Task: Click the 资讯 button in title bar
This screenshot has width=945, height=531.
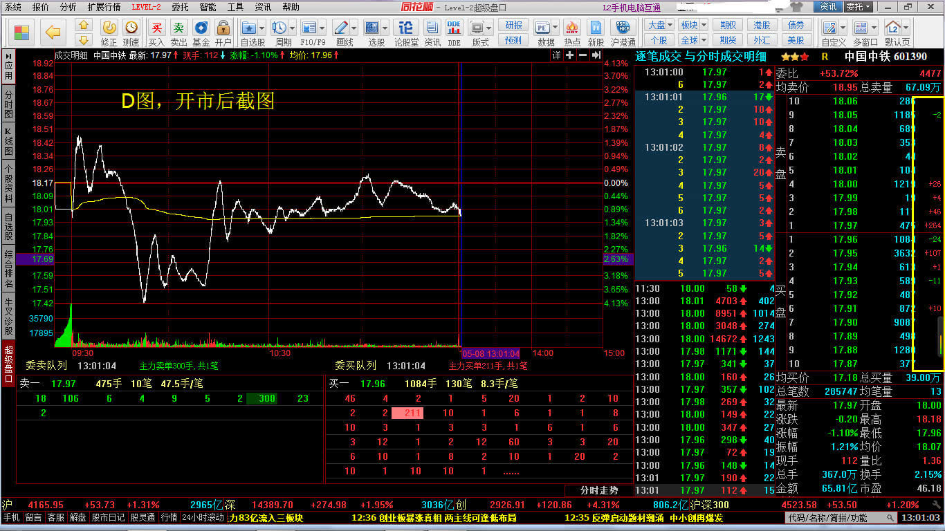Action: 827,6
